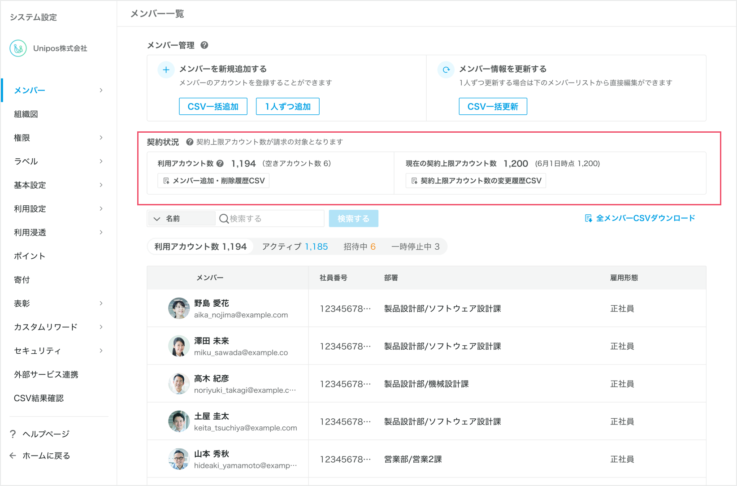The image size is (737, 486).
Task: Click the 全メンバーCSVダウンロード link
Action: tap(646, 218)
